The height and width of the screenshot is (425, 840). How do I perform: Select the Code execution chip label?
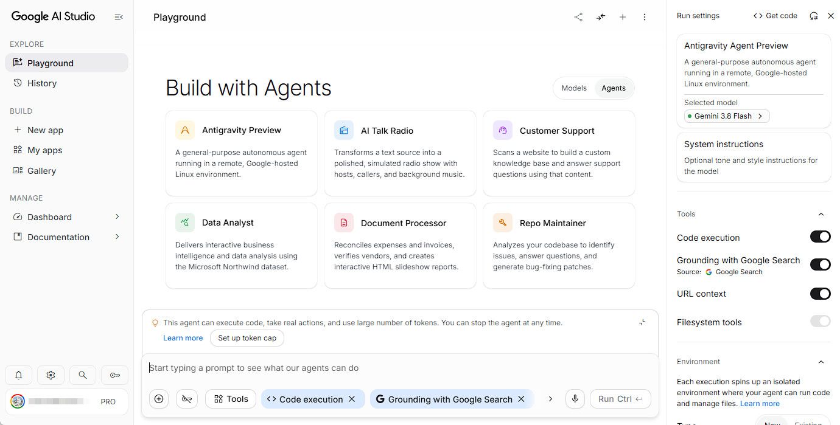coord(310,399)
